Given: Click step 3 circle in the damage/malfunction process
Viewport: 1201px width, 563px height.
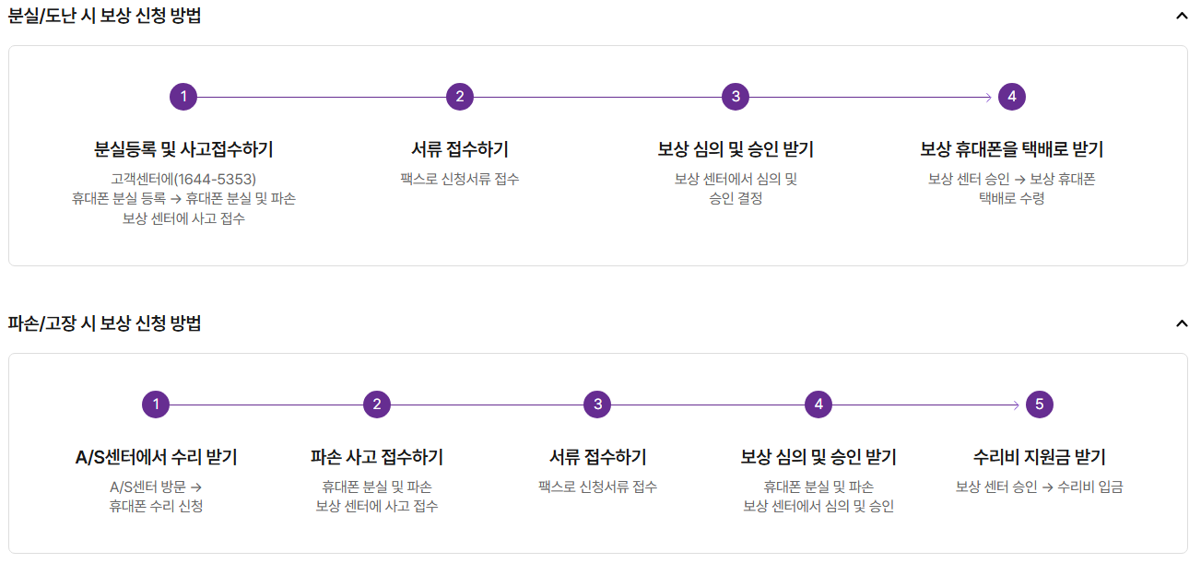Looking at the screenshot, I should coord(599,403).
